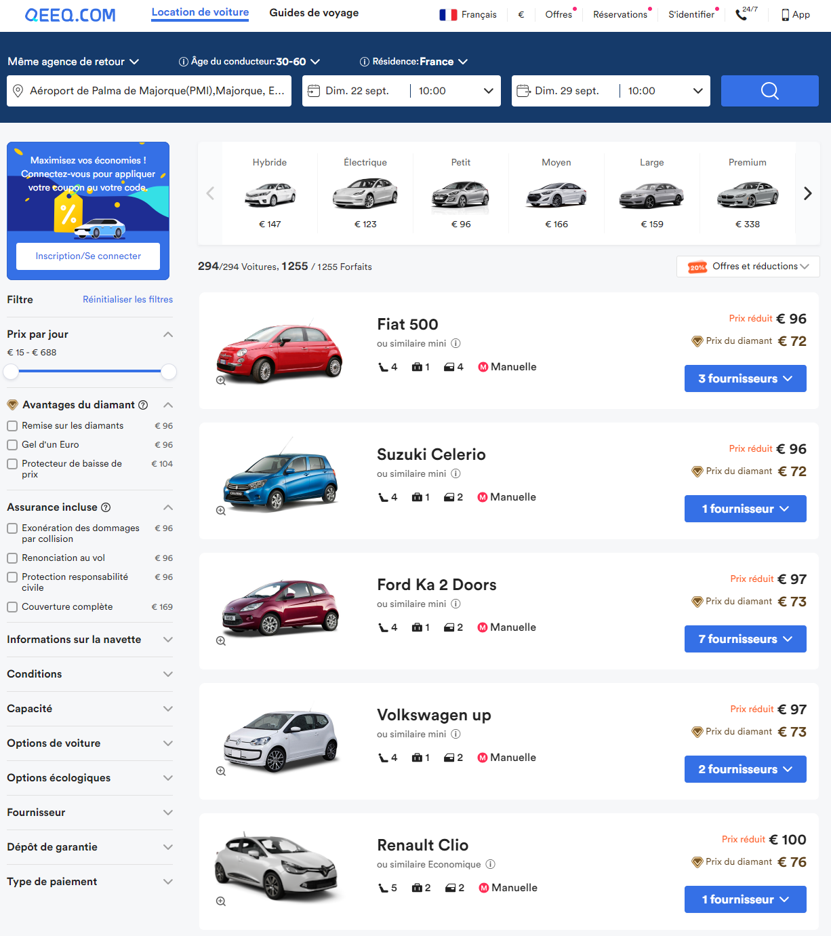
Task: Click Inscription/Se connecter button
Action: [88, 256]
